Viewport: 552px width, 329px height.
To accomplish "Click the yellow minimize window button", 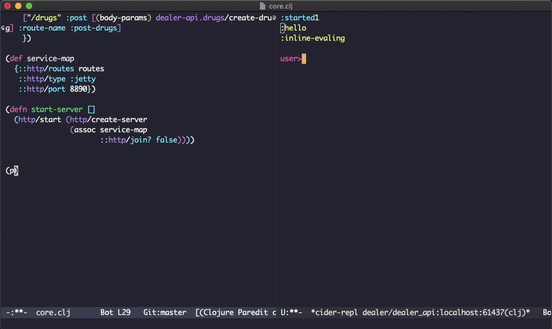I will 18,6.
